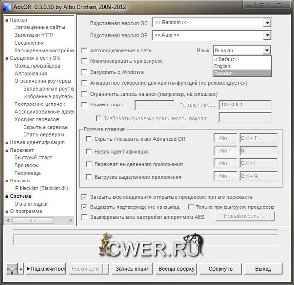The image size is (294, 285).
Task: Open Обход провайдера page
Action: [37, 66]
